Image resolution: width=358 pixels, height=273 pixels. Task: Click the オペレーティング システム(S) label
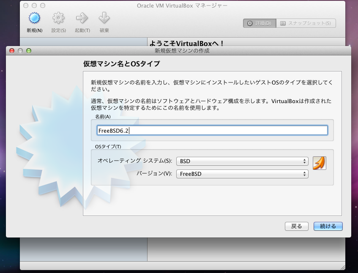pyautogui.click(x=135, y=161)
